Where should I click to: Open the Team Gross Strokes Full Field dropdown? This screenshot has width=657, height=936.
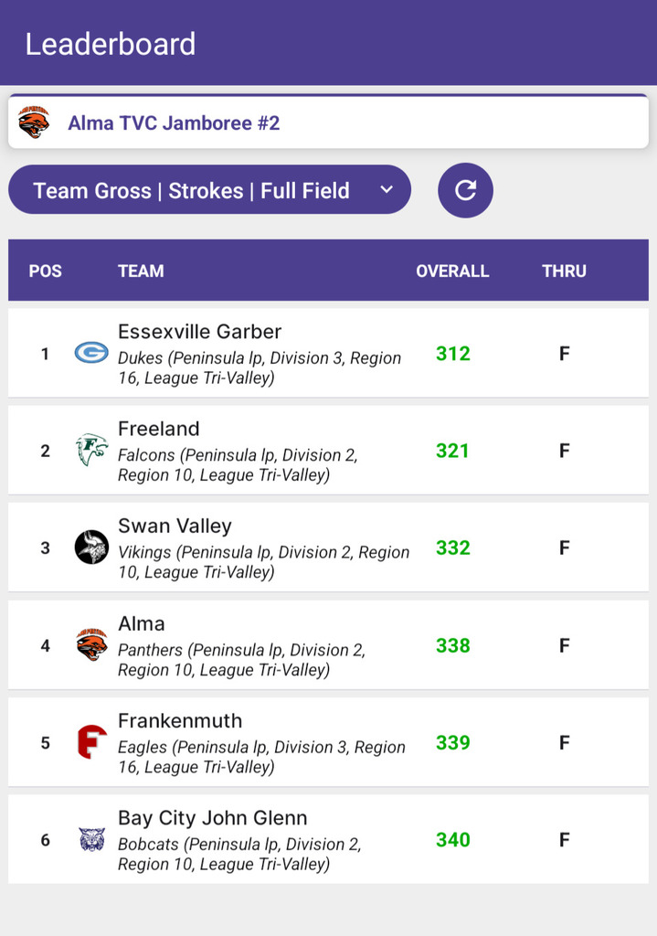(192, 190)
